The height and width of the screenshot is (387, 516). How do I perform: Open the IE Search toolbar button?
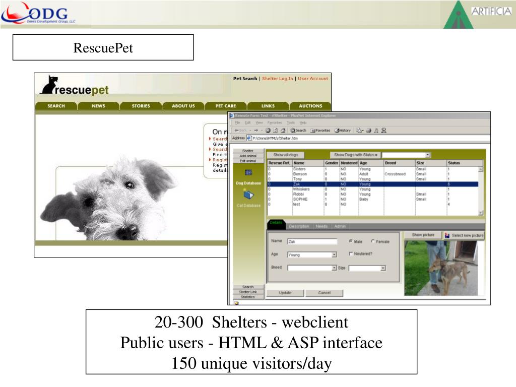[298, 131]
